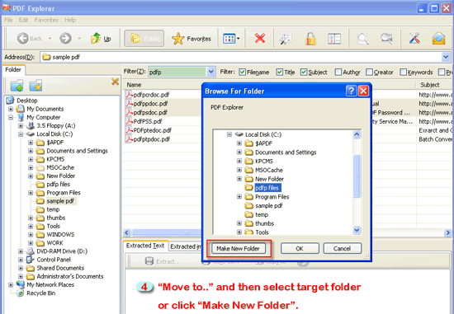Viewport: 454px width, 314px height.
Task: Select PdfPSS.pdf in the list
Action: pos(148,121)
